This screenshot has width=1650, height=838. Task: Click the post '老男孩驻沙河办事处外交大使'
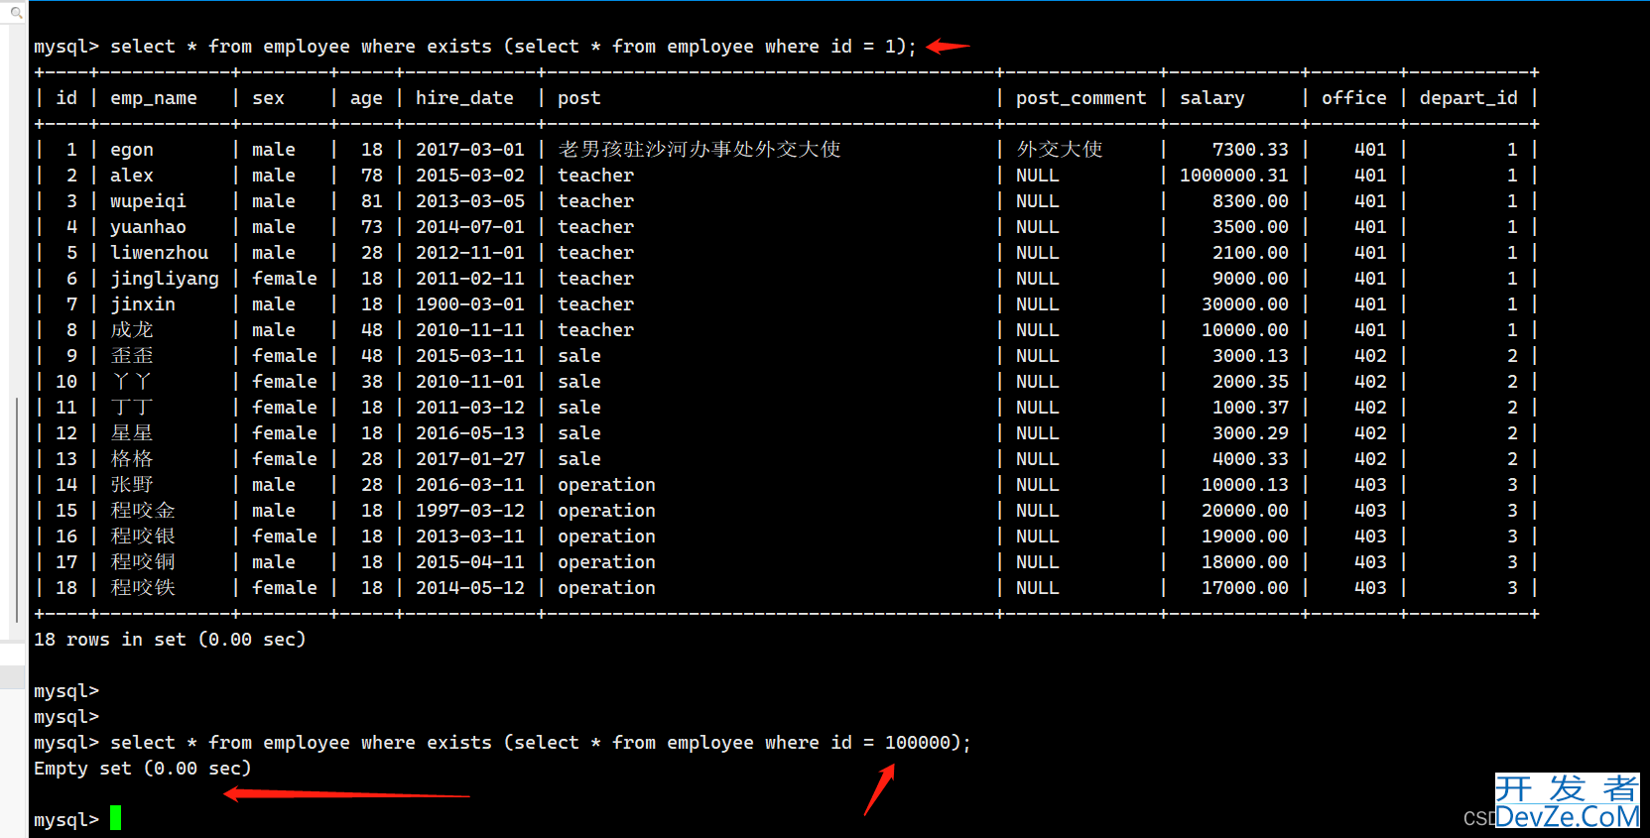[699, 150]
